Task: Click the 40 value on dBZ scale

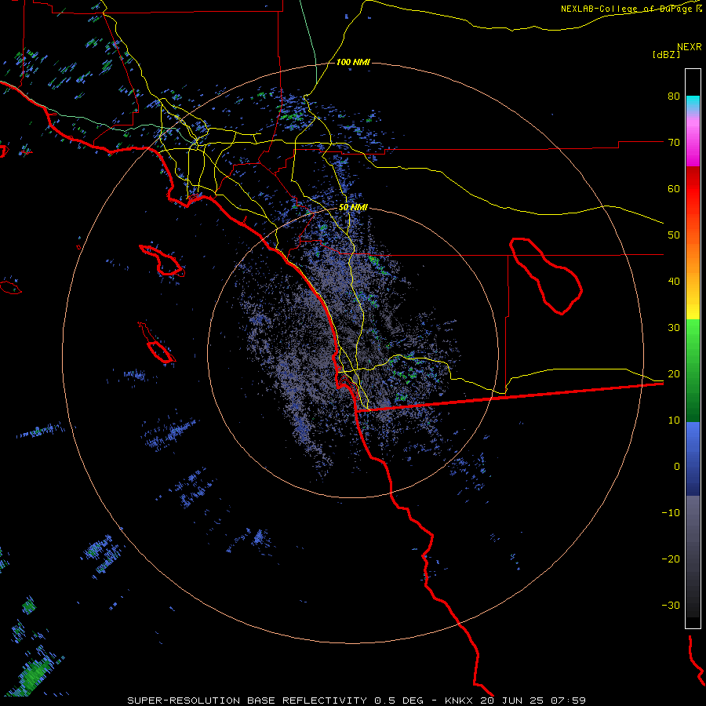Action: pos(674,282)
